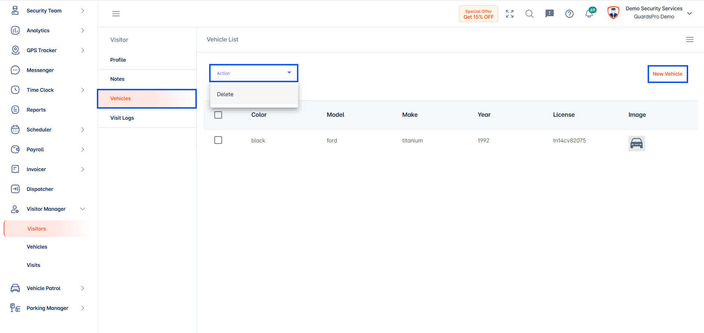Collapse the Visitor Manager chevron
This screenshot has width=704, height=333.
83,209
